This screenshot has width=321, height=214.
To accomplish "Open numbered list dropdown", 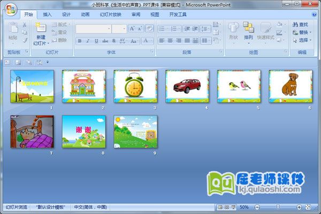I will point(175,29).
